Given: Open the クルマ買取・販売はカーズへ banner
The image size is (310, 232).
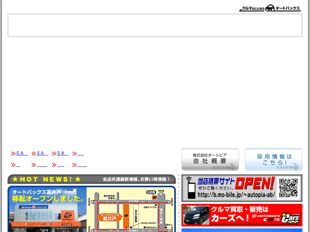Looking at the screenshot, I should 242,215.
